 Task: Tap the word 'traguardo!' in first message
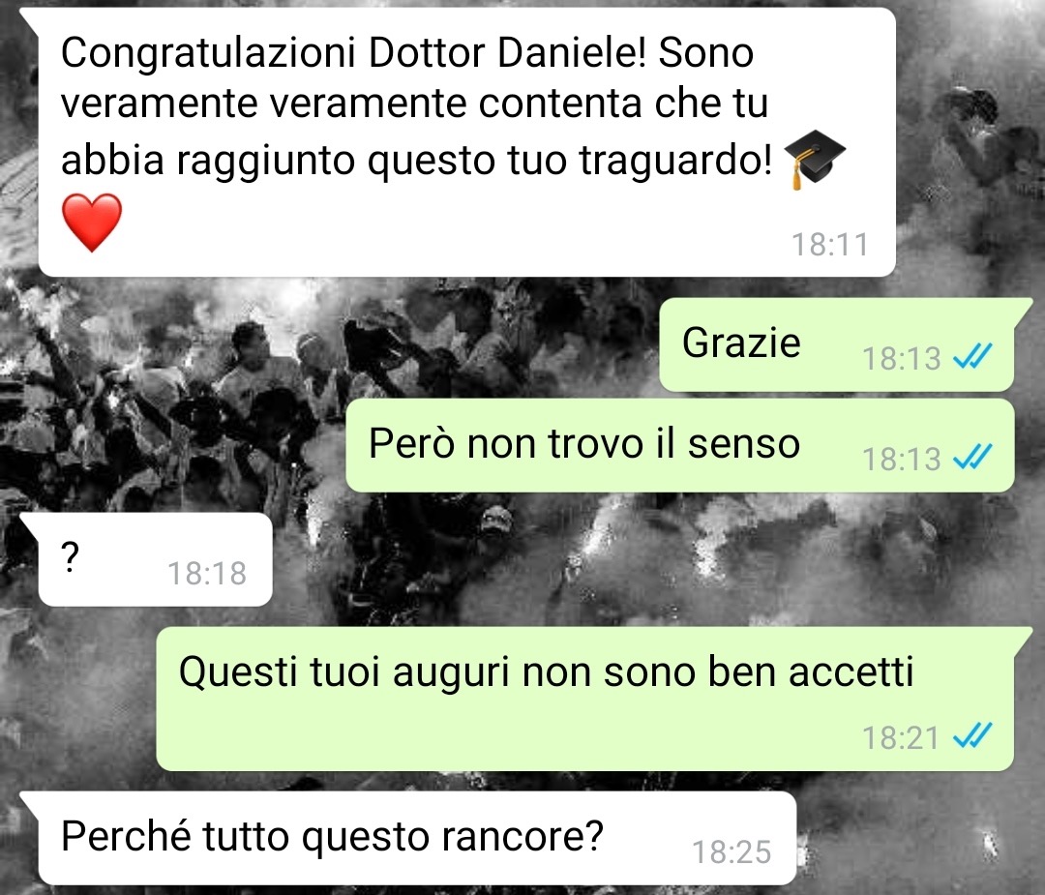coord(675,160)
